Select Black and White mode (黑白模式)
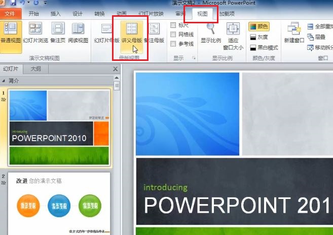Viewport: 333px width, 235px height. click(264, 48)
